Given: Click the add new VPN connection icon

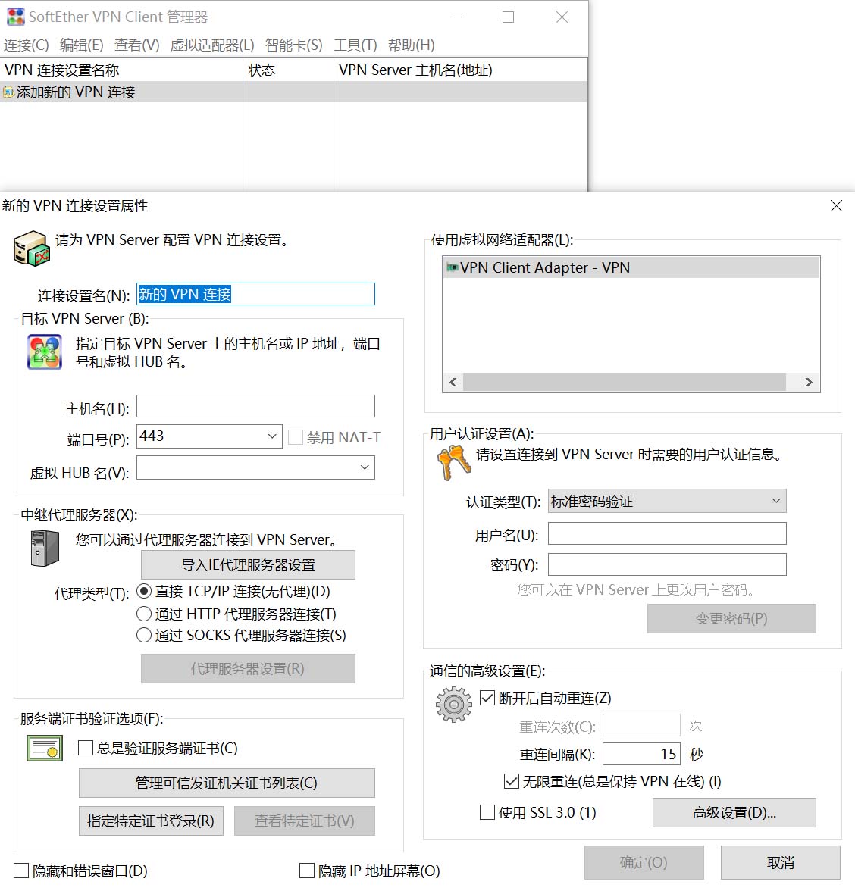Looking at the screenshot, I should (8, 92).
